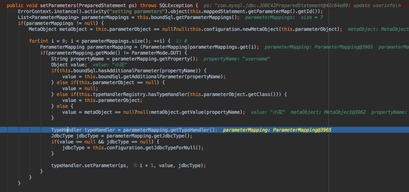The height and width of the screenshot is (192, 409).
Task: Click the "i: 0" inline debug value
Action: point(182,41)
